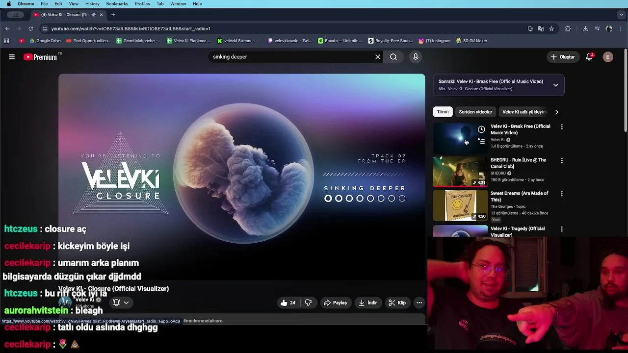
Task: Open more actions three-dot menu under video
Action: coord(419,303)
